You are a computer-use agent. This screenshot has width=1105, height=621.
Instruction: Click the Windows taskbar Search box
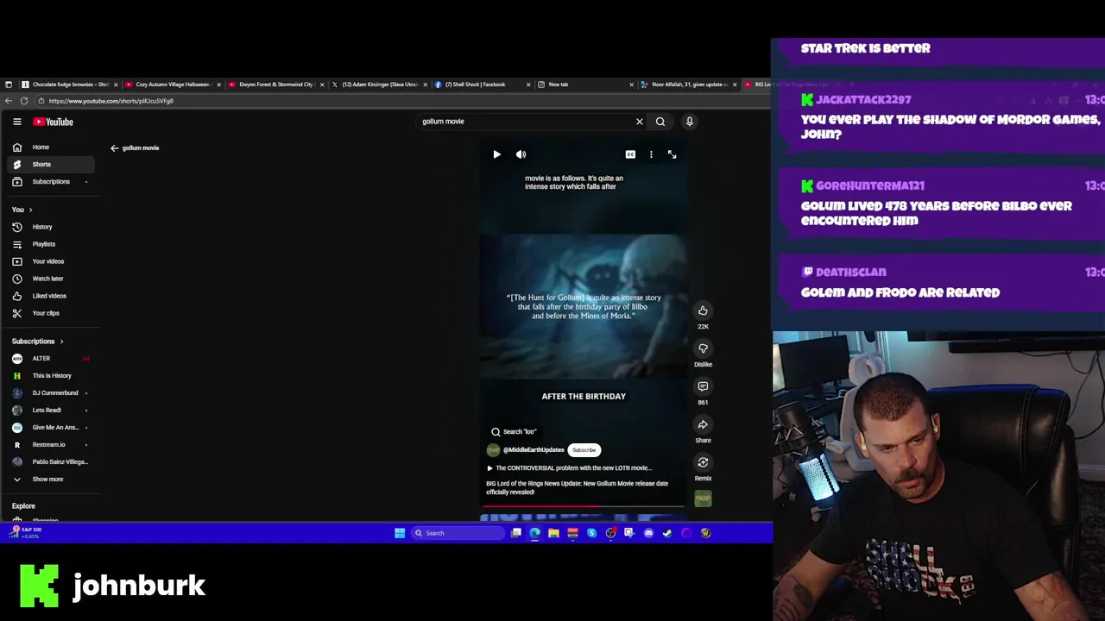(x=458, y=533)
